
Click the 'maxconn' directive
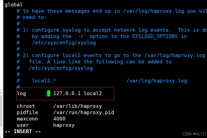[x=27, y=119]
